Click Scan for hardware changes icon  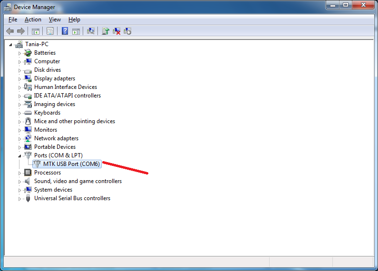click(x=91, y=31)
